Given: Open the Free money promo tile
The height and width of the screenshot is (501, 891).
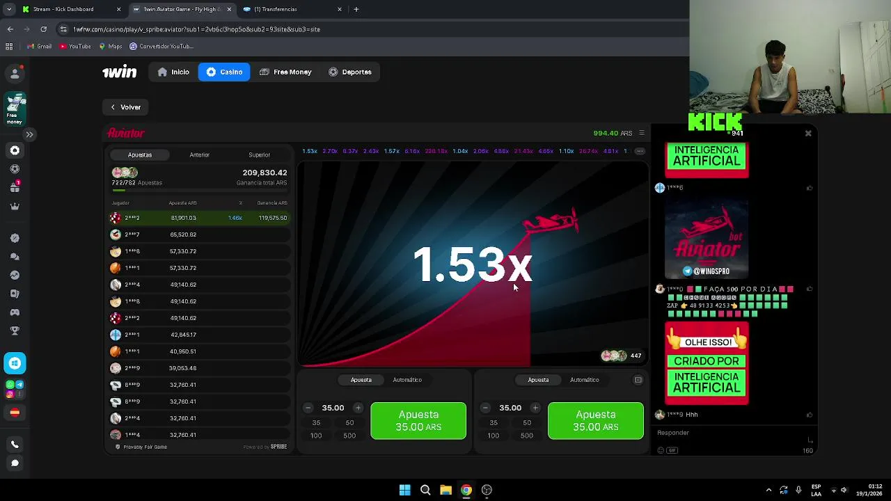Looking at the screenshot, I should [15, 109].
